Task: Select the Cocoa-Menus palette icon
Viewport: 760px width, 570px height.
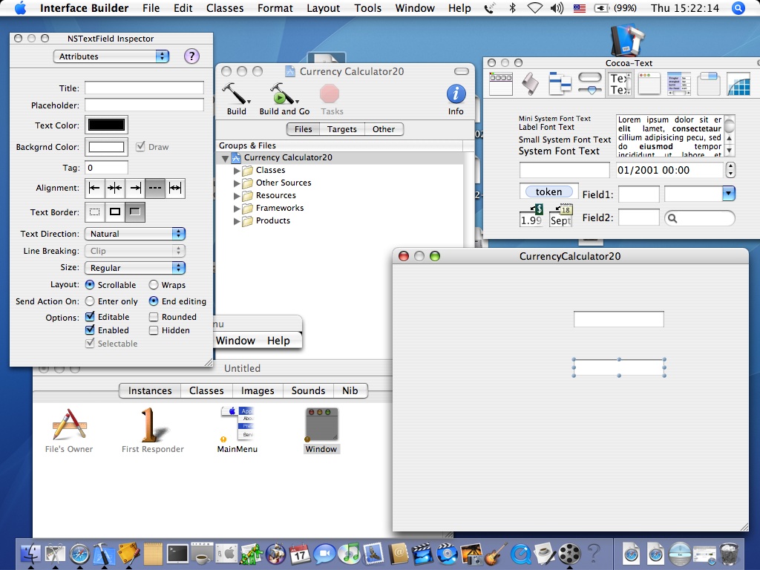Action: [501, 84]
